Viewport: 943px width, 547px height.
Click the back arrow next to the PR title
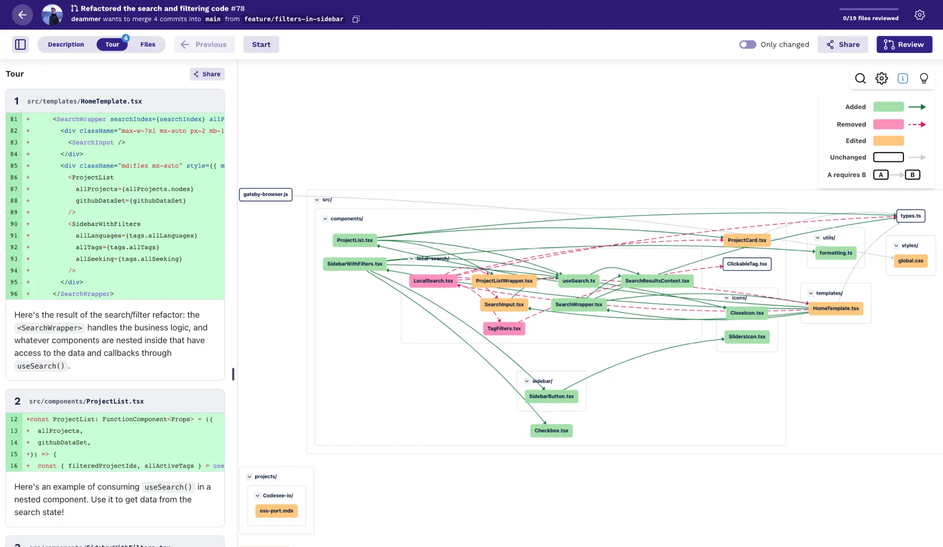point(22,14)
